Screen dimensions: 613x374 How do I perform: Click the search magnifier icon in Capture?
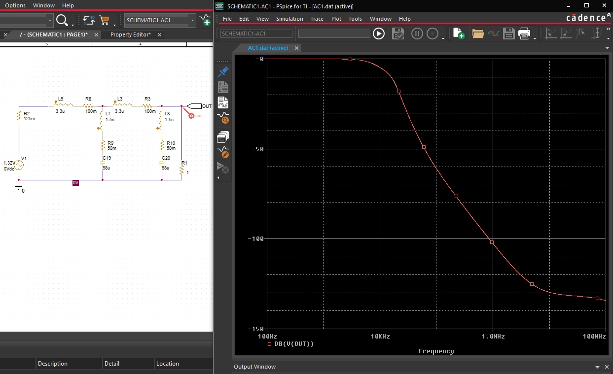click(x=62, y=20)
